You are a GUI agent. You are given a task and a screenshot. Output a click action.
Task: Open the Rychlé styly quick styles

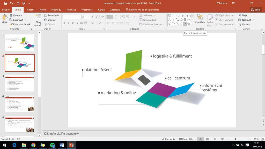click(x=210, y=20)
